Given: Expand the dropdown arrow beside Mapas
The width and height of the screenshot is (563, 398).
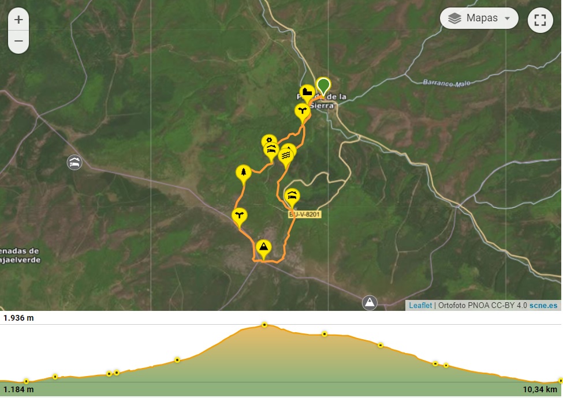Looking at the screenshot, I should (507, 18).
